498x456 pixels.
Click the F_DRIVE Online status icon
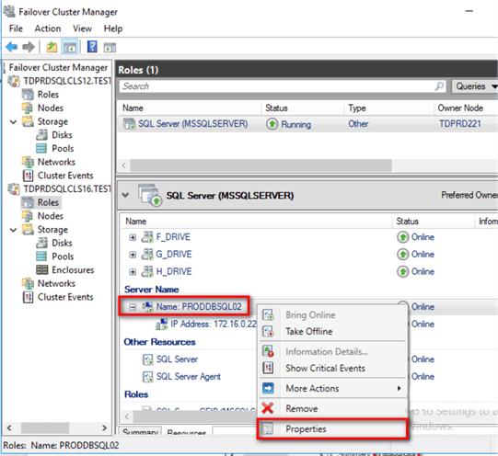(x=402, y=237)
